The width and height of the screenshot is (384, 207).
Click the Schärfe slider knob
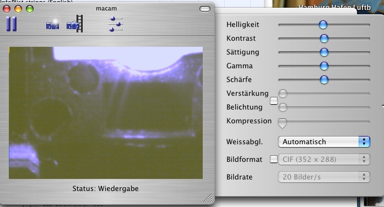324,79
